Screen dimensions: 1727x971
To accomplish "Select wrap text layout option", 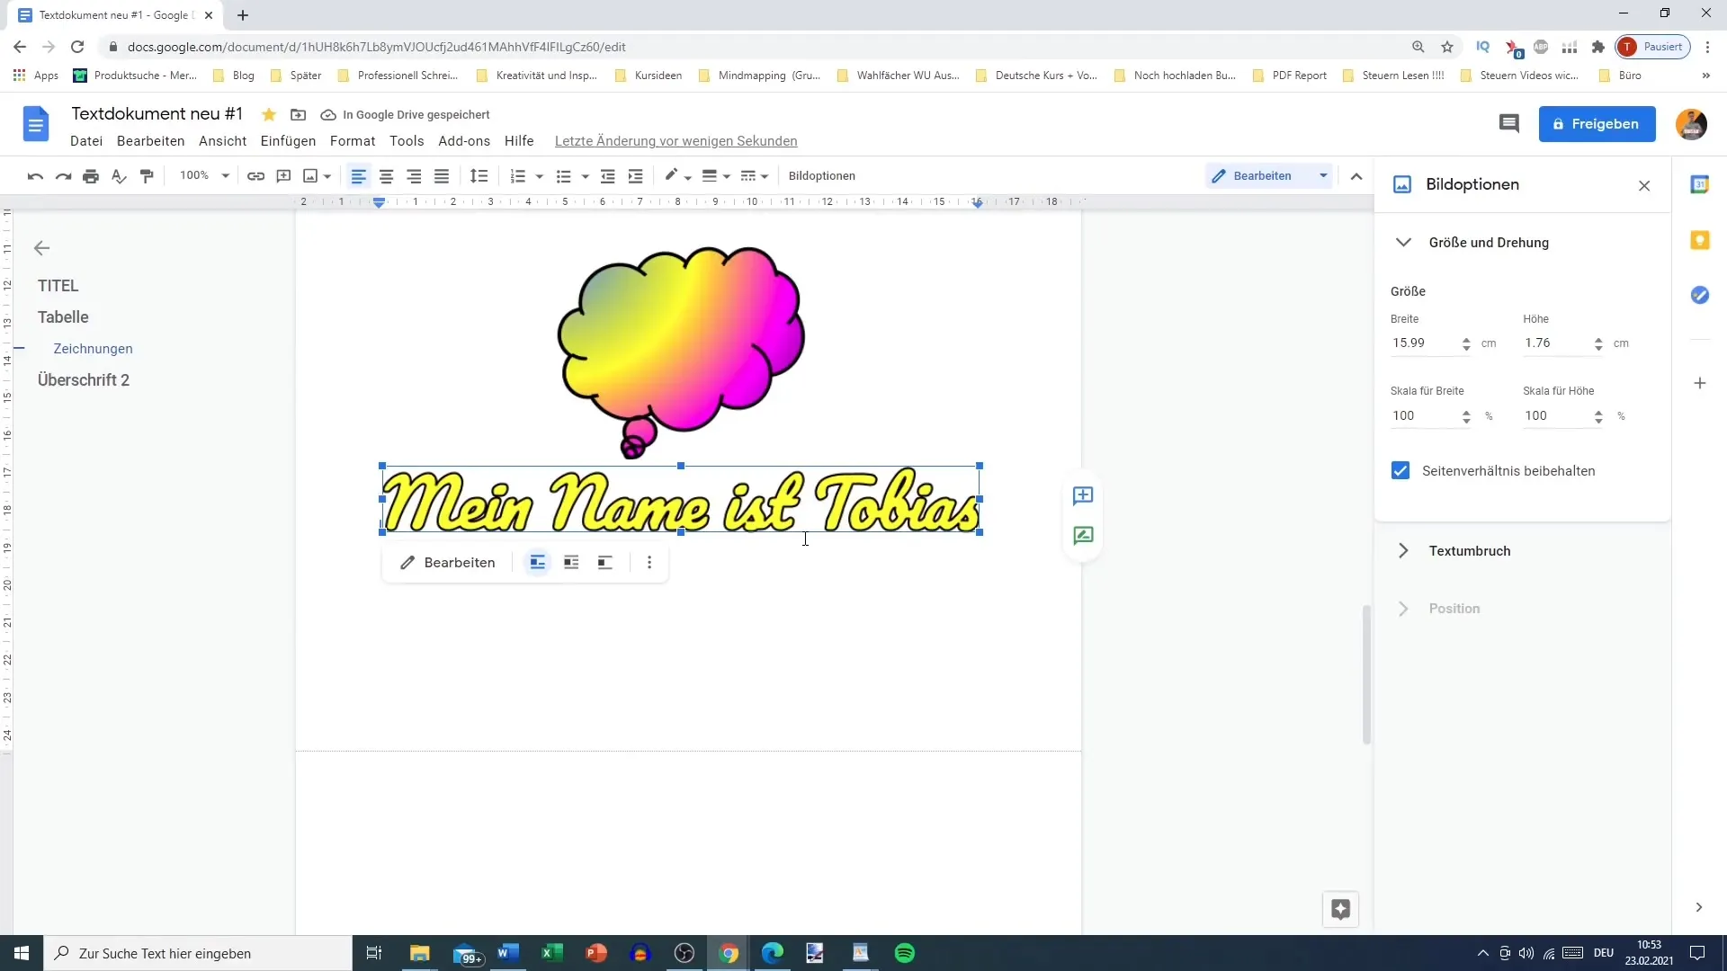I will (571, 563).
